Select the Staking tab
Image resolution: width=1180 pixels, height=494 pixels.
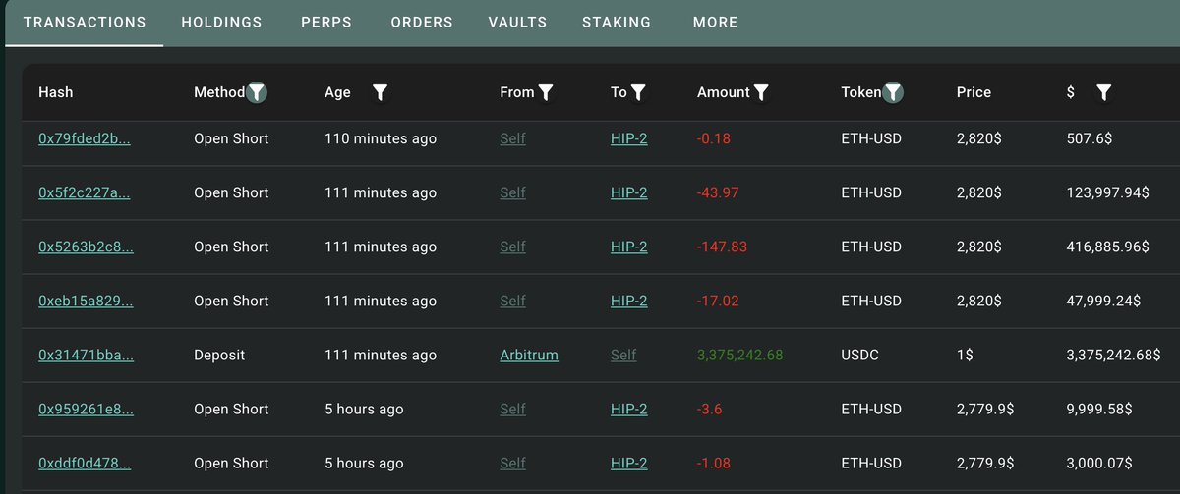[x=617, y=22]
